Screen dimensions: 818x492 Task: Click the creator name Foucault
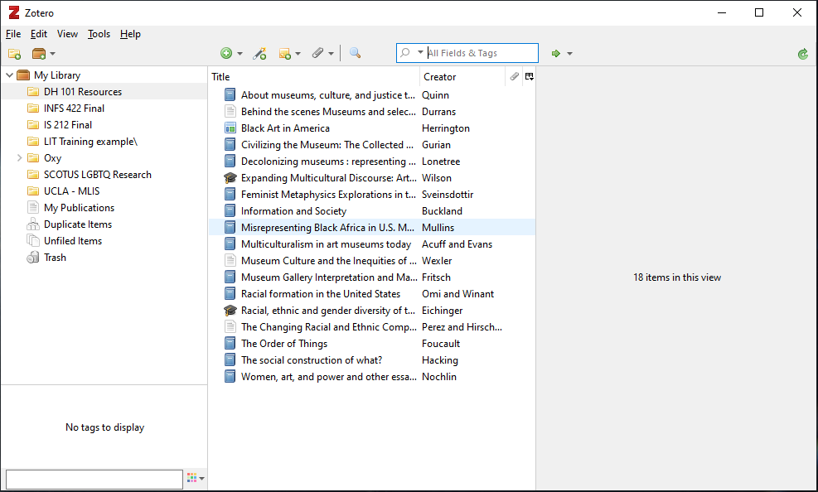pyautogui.click(x=441, y=344)
